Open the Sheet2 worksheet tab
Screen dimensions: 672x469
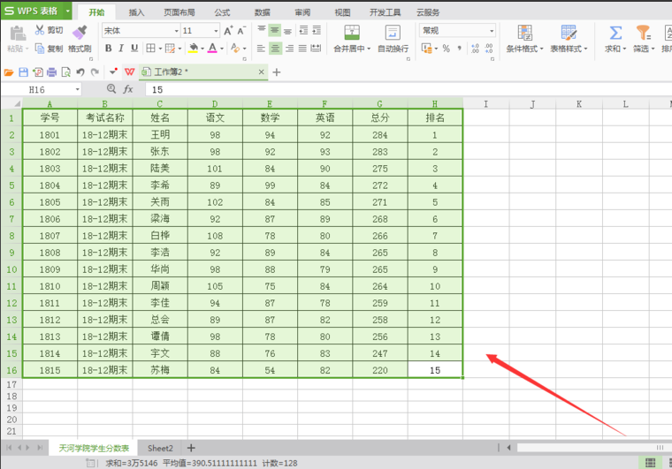(x=160, y=448)
